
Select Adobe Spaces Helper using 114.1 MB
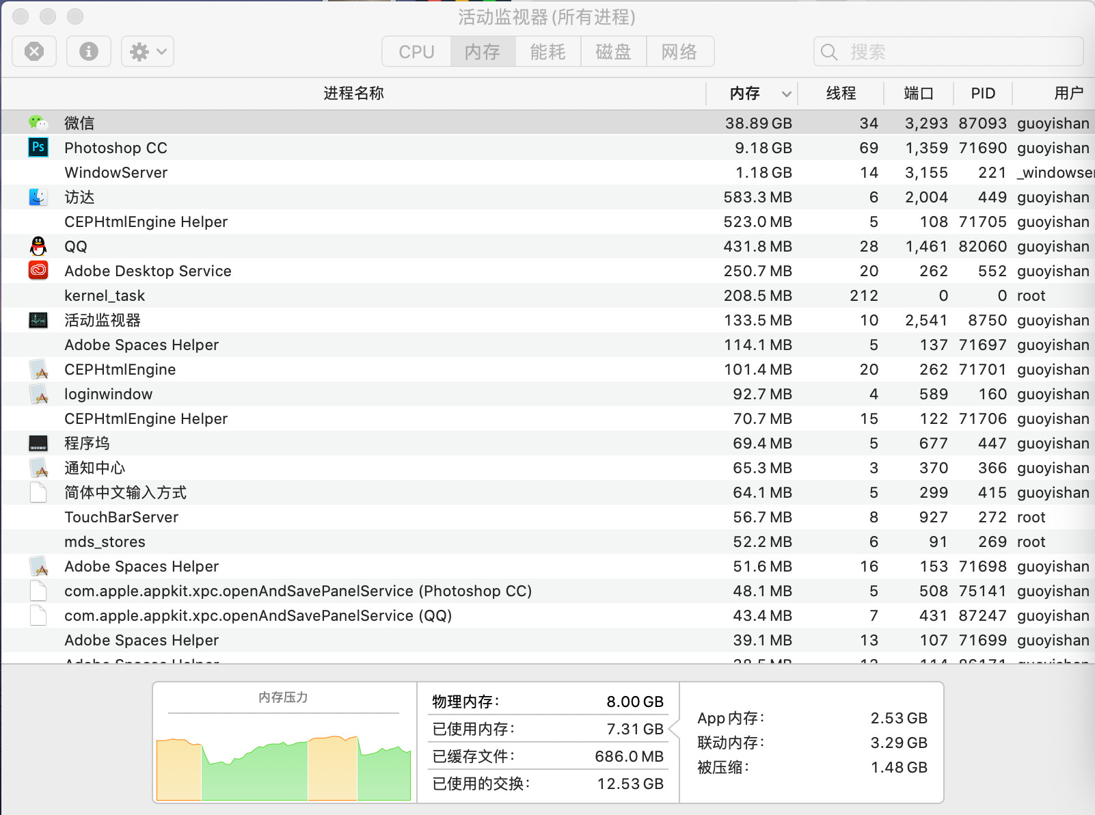[141, 345]
